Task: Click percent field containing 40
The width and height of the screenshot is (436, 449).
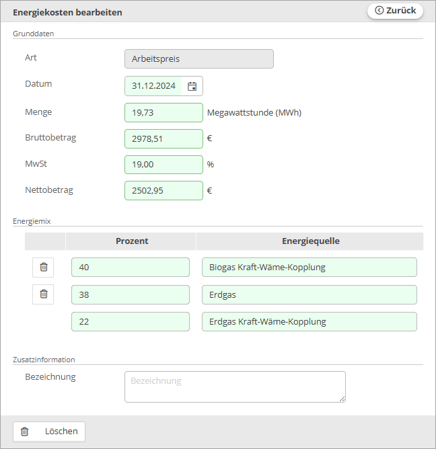Action: click(x=131, y=268)
